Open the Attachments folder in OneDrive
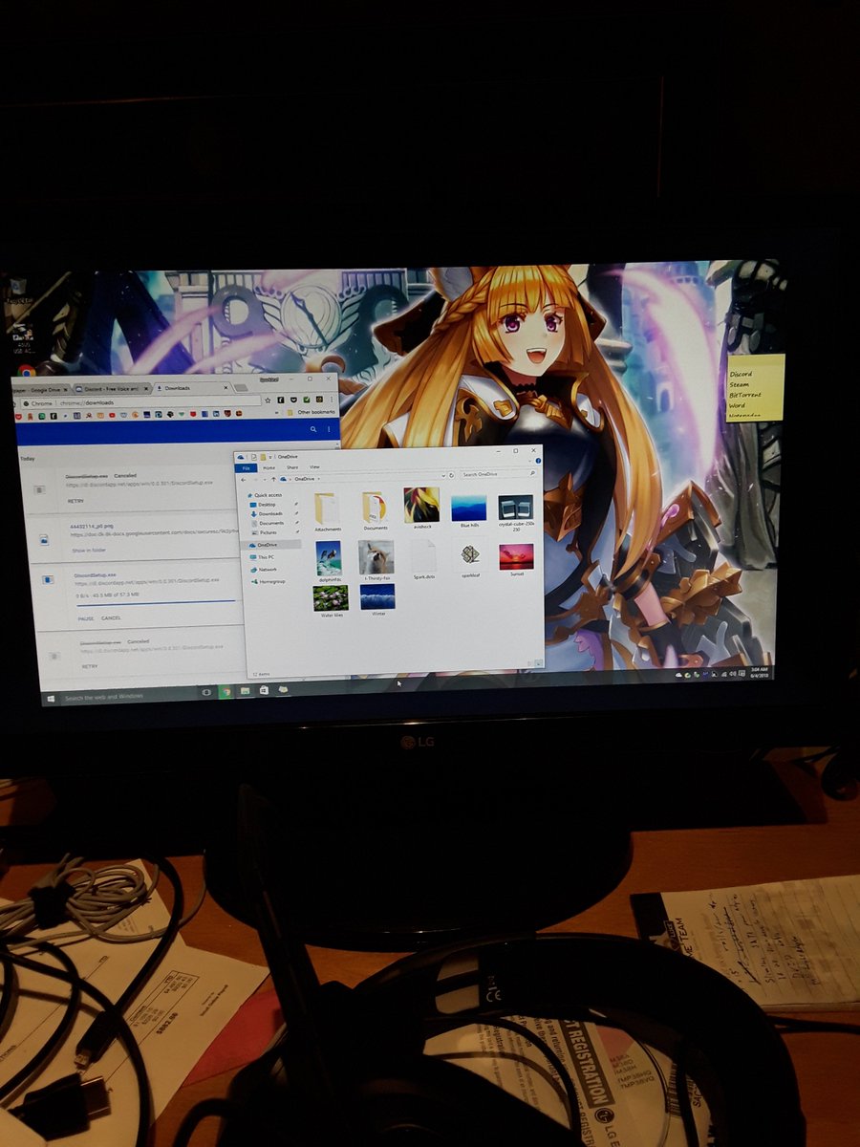This screenshot has width=860, height=1147. click(x=328, y=510)
